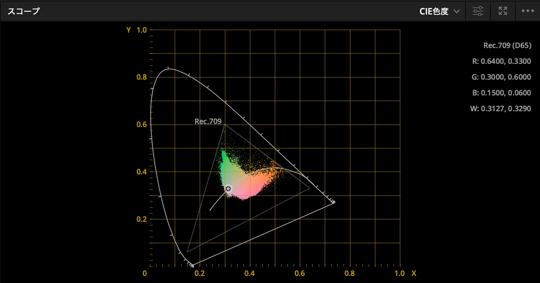Open the scope settings sliders icon
The height and width of the screenshot is (283, 540).
click(478, 11)
